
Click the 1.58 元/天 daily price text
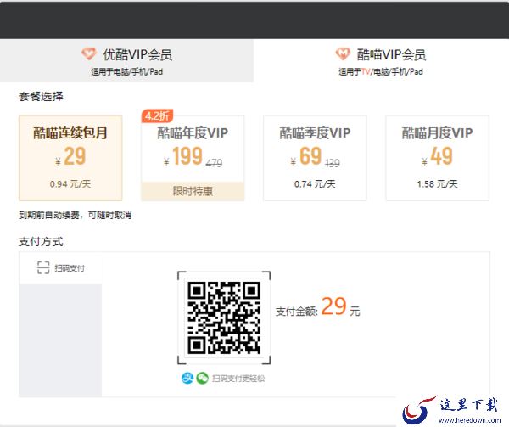click(x=437, y=184)
